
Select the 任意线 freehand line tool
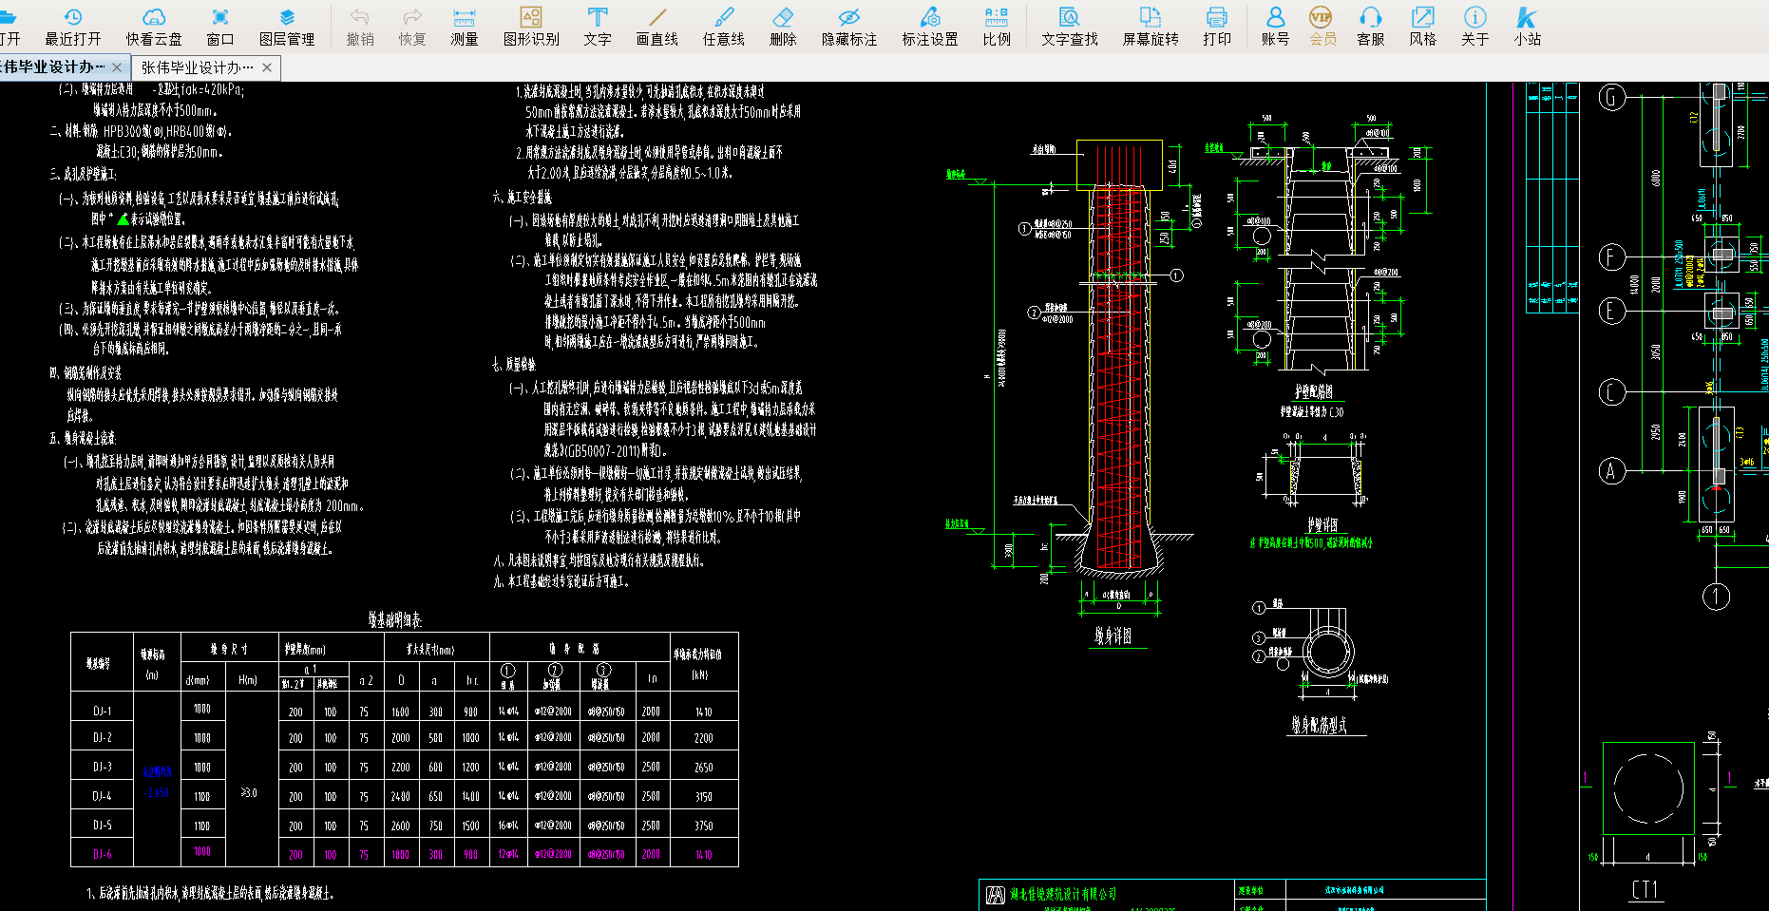point(724,27)
